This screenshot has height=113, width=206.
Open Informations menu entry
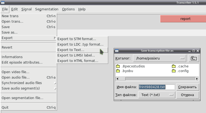pos(29,57)
